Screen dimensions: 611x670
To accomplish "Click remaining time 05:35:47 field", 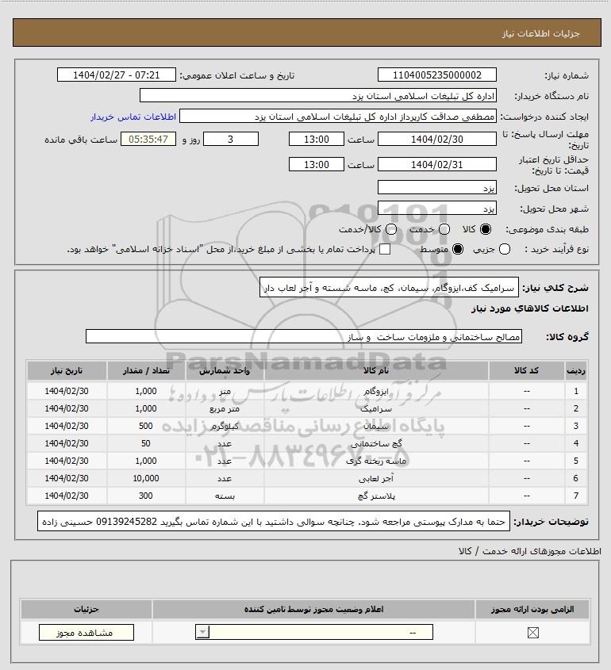I will pos(148,139).
